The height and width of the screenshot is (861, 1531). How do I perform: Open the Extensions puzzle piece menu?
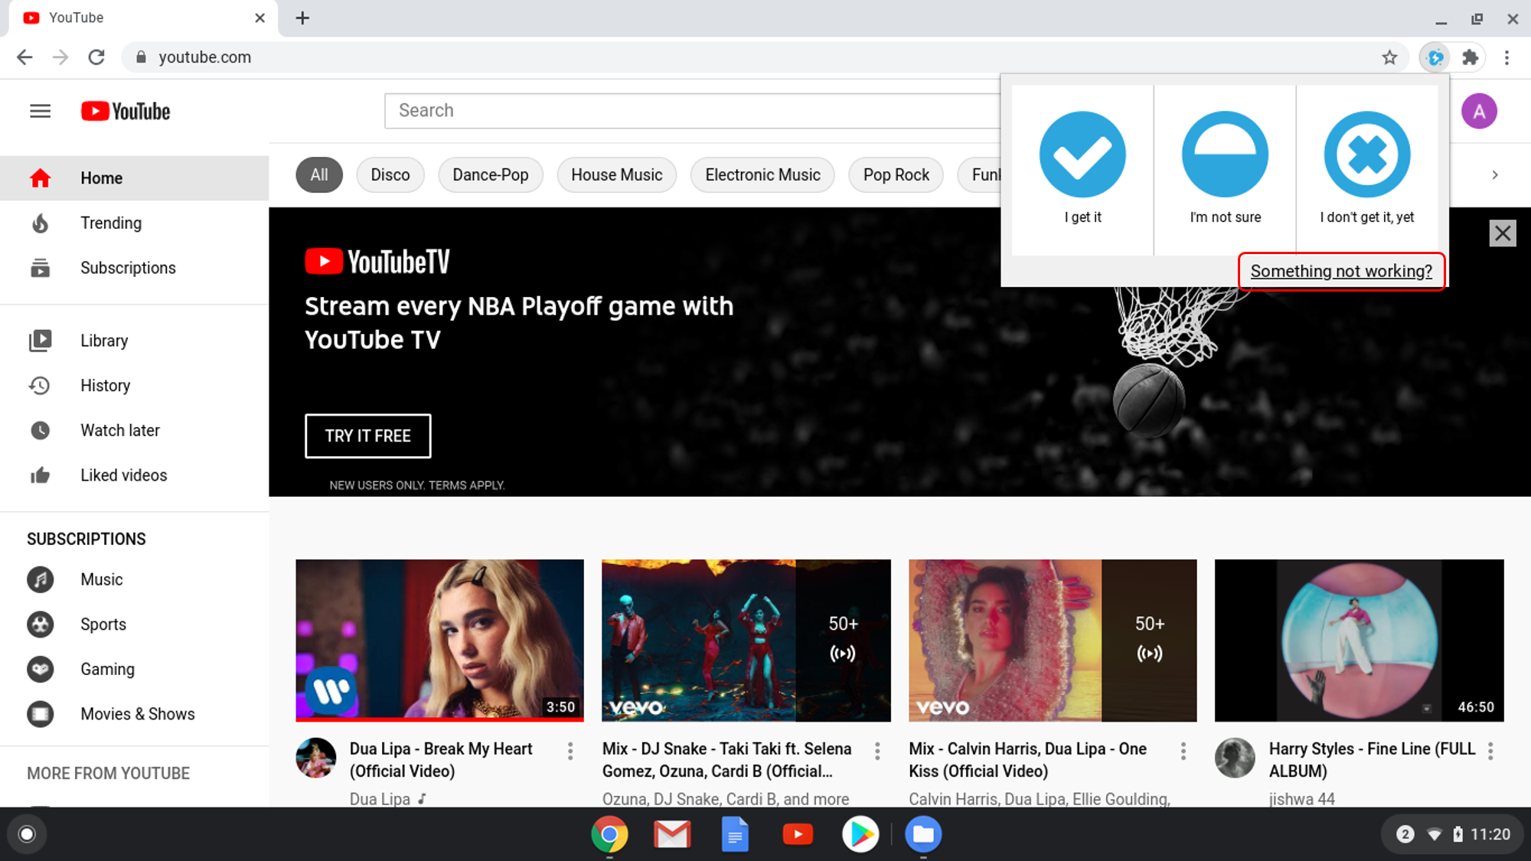(1471, 57)
